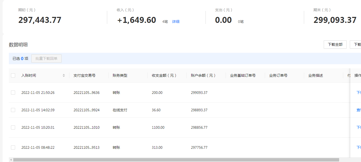Open the 详细 link beside income total

[176, 22]
